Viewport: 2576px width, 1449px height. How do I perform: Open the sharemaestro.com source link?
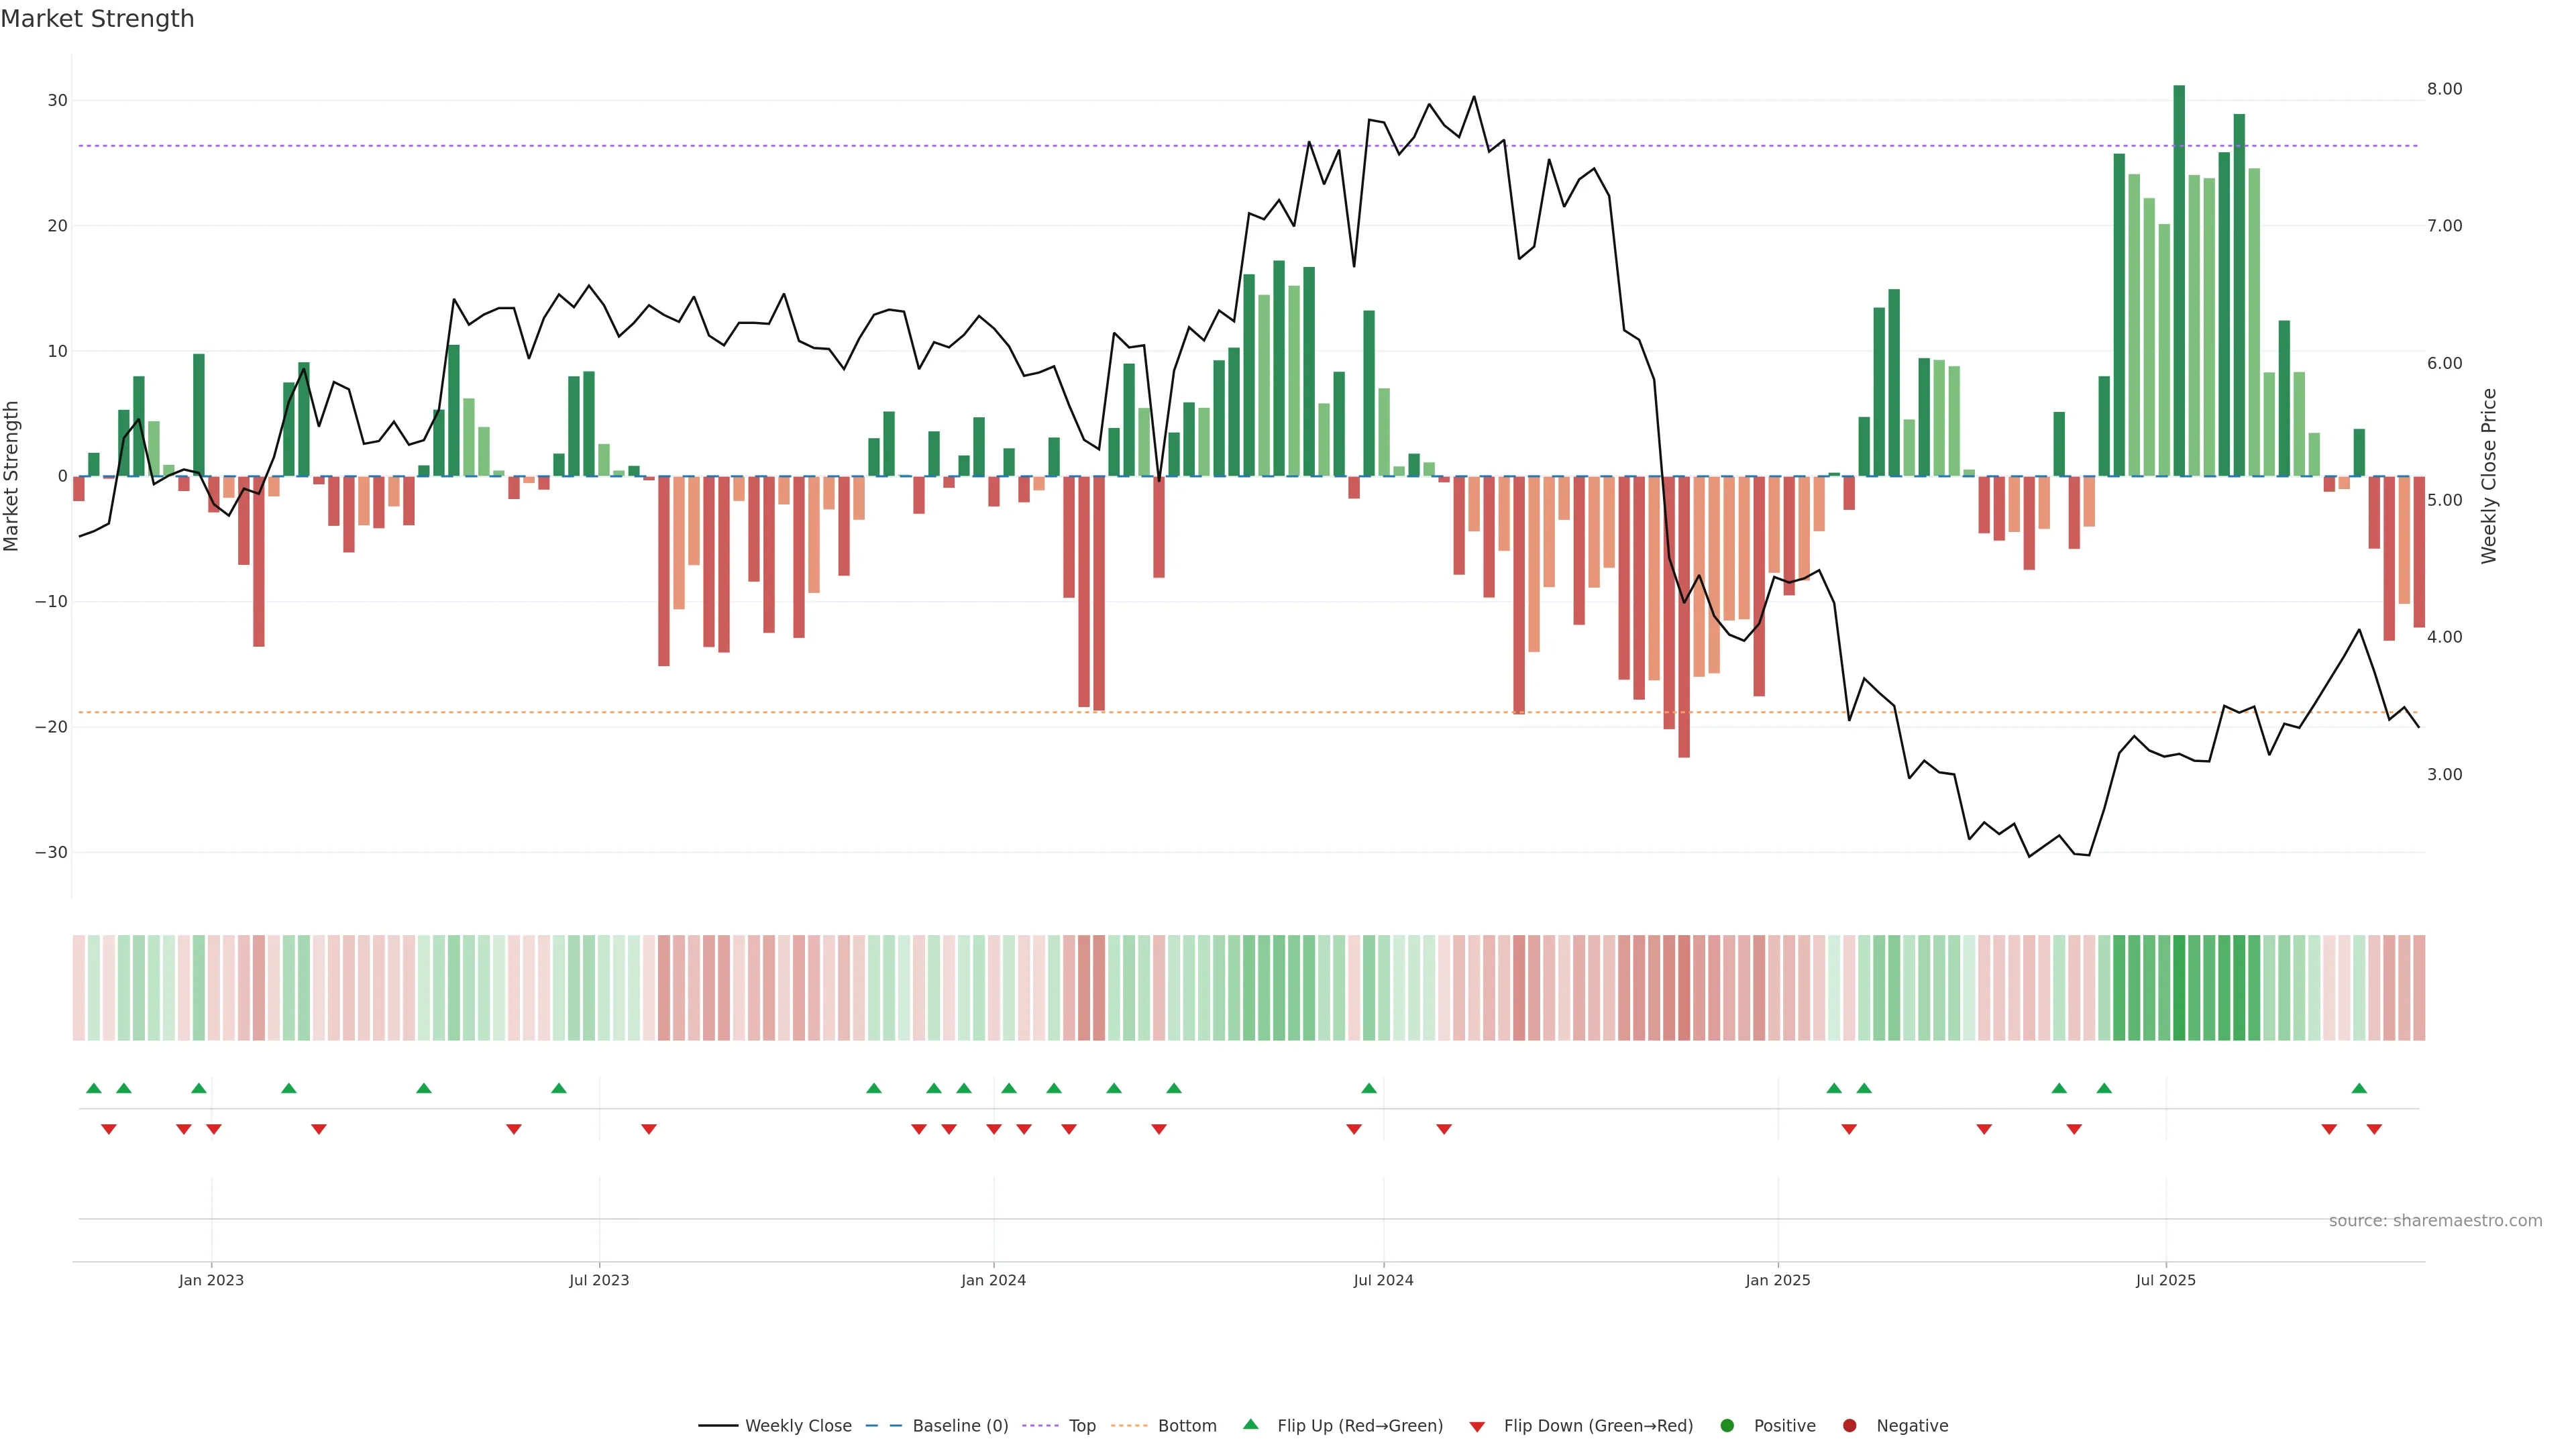(x=2435, y=1221)
